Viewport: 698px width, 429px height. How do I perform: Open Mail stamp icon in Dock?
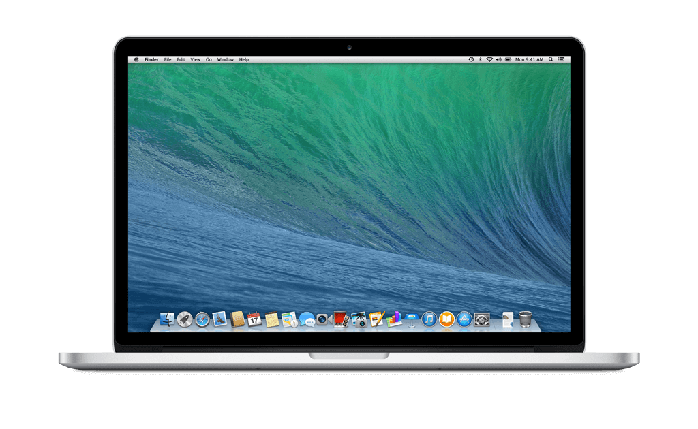pos(219,319)
